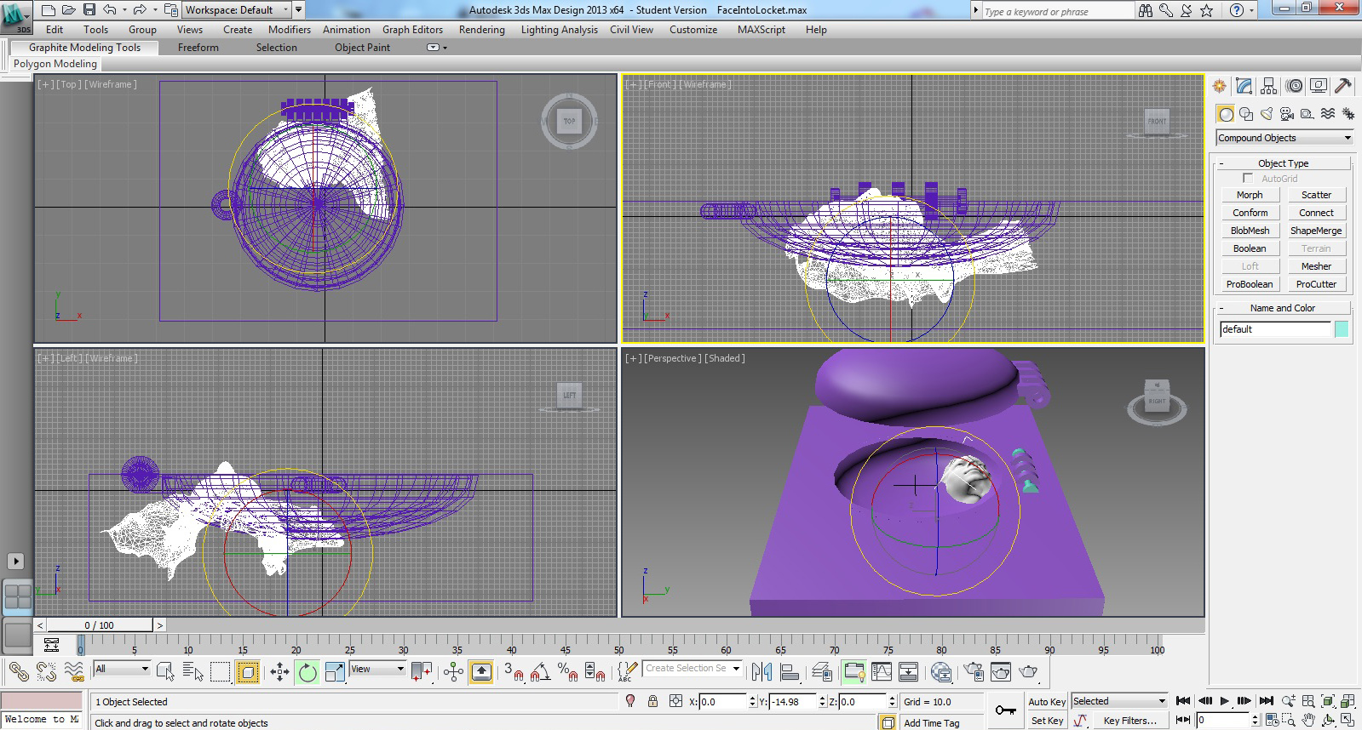Viewport: 1362px width, 730px height.
Task: Open the View reference coordinate dropdown
Action: pos(377,669)
